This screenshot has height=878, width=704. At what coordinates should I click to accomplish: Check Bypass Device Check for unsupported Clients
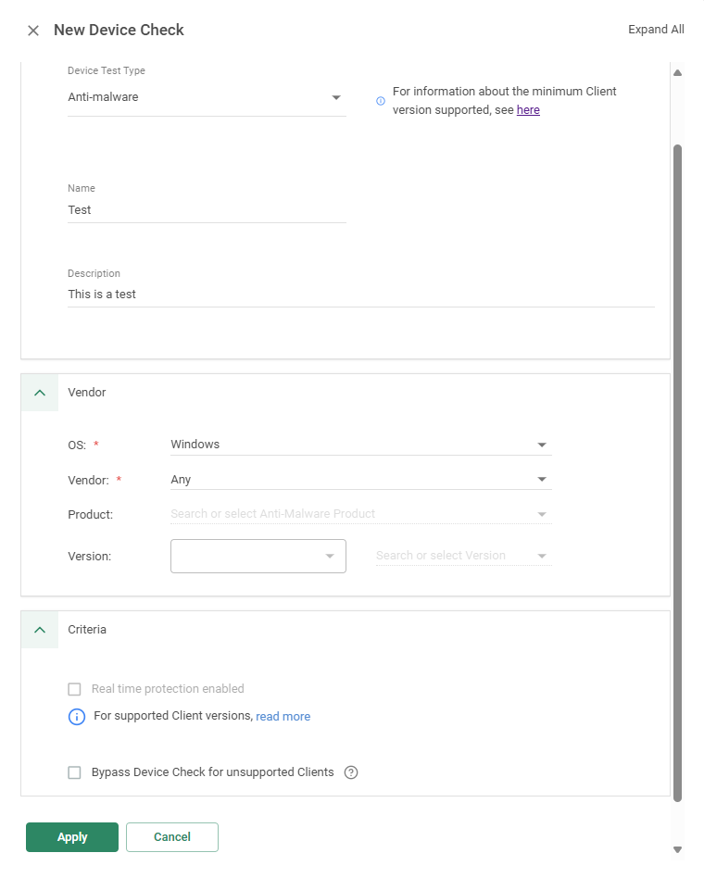pos(74,771)
